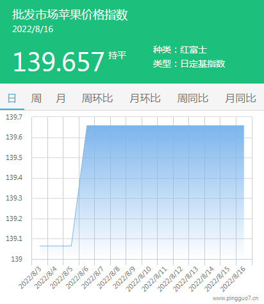Click the date 2022/8/16 in header
This screenshot has height=304, width=264.
[33, 29]
